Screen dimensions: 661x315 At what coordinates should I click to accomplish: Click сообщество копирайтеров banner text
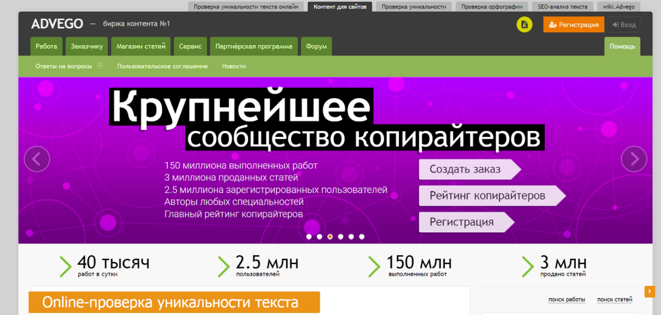tap(365, 137)
